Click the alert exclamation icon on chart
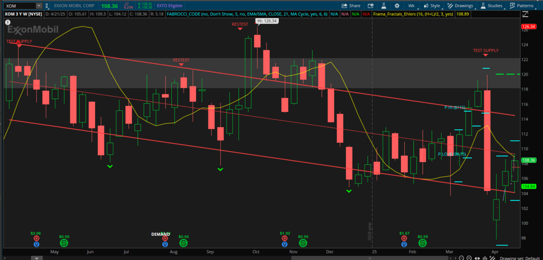The image size is (543, 260). [x=8, y=22]
